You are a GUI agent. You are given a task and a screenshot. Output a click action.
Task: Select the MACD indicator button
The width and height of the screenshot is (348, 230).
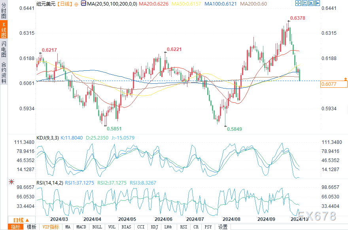(x=81, y=227)
